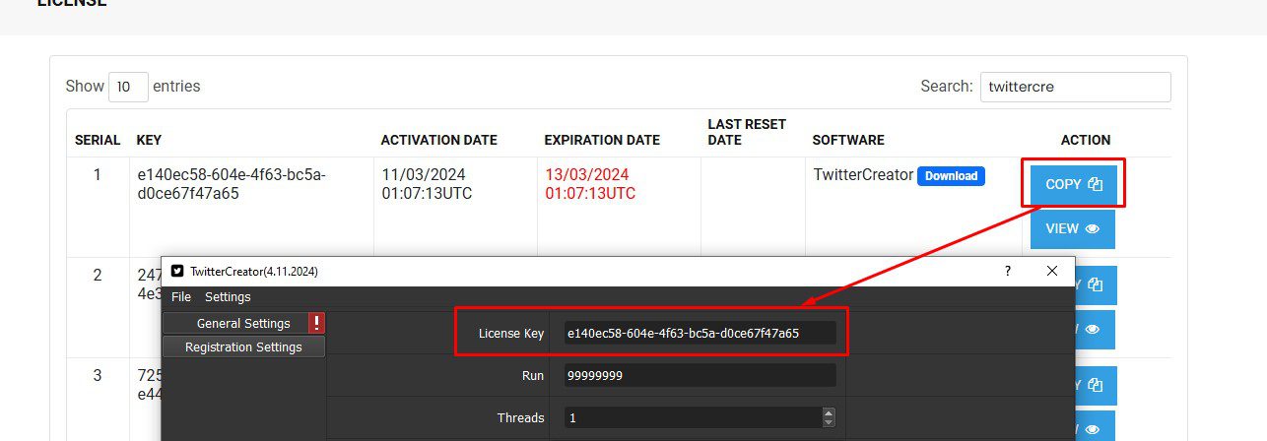The height and width of the screenshot is (441, 1267).
Task: Sort by the KEY column header
Action: pyautogui.click(x=149, y=140)
